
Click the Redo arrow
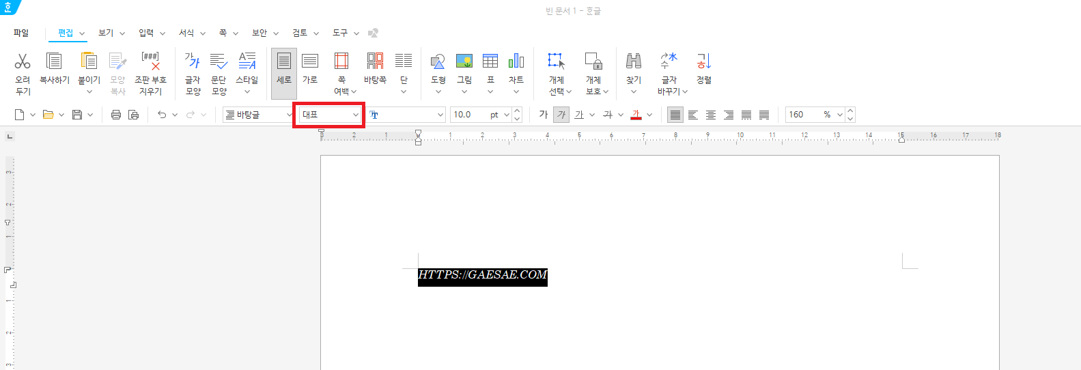pos(191,115)
